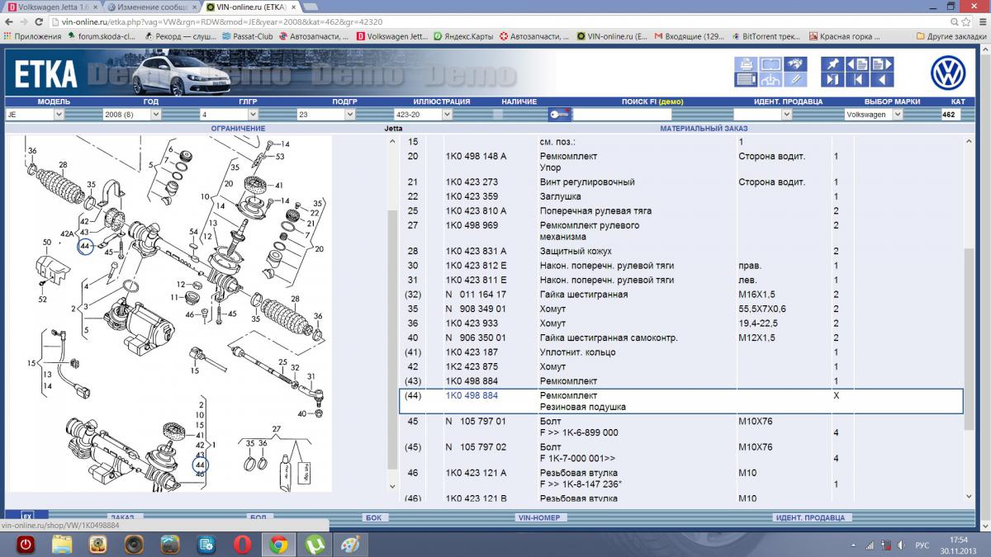Select part row 1K0 423 831 A Защитный кожух
The image size is (991, 557).
[681, 251]
